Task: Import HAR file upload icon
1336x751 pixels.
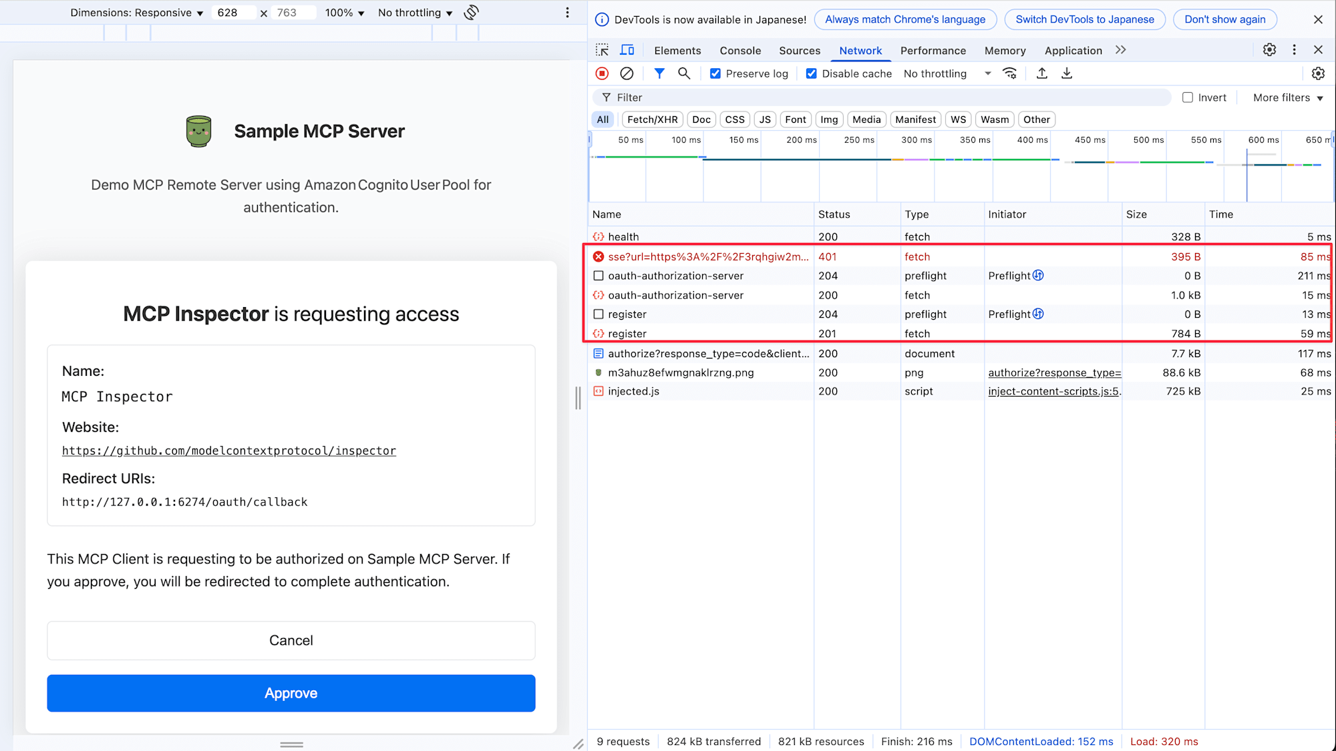Action: pyautogui.click(x=1042, y=73)
